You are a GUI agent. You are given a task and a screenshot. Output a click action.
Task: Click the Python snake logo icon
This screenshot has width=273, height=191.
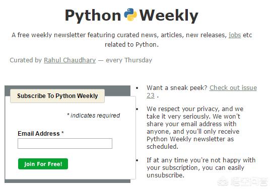[x=130, y=15]
